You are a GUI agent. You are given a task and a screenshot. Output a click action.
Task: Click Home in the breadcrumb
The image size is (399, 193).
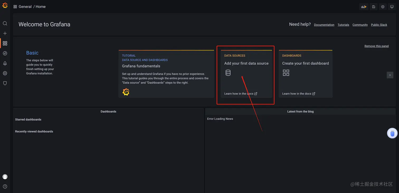pyautogui.click(x=41, y=7)
